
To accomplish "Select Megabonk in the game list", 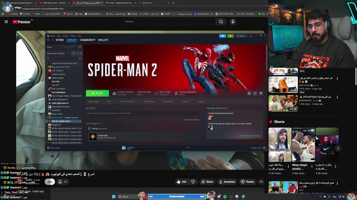I will pos(56,125).
